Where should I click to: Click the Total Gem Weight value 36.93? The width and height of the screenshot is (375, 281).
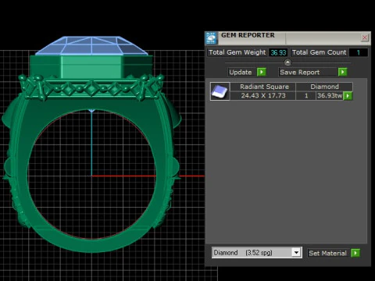point(278,52)
